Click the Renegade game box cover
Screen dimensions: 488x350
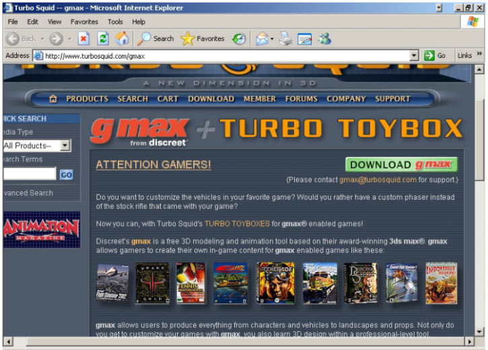[275, 283]
